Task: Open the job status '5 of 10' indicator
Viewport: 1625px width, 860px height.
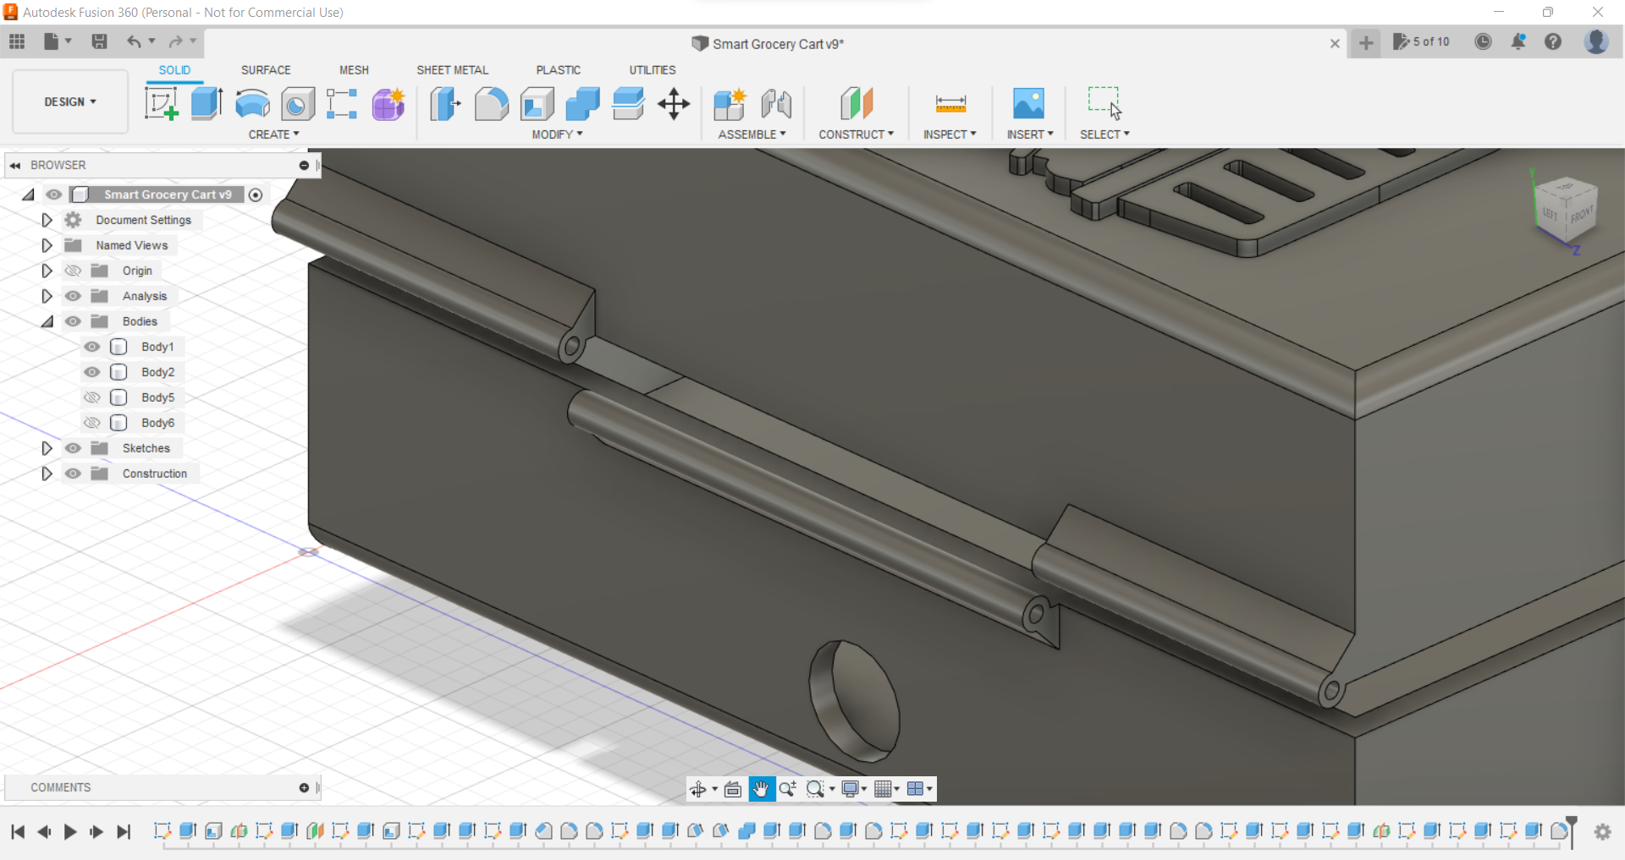Action: point(1422,41)
